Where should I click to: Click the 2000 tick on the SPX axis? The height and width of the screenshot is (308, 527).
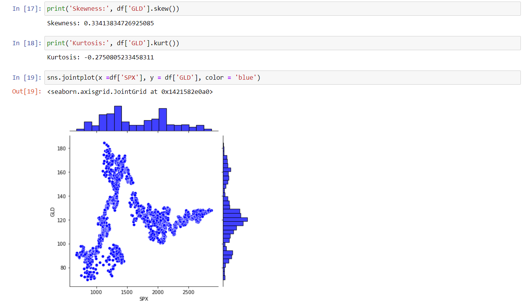(x=158, y=292)
